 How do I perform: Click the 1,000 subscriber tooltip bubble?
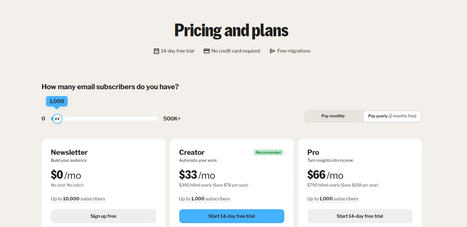point(56,101)
